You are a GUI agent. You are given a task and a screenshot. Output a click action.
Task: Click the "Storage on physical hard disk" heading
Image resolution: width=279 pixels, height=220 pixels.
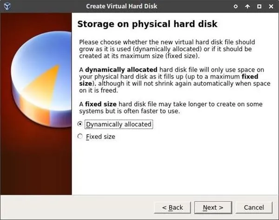coord(147,24)
